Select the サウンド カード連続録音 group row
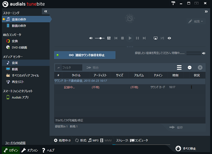212x154 pixels. [130, 81]
